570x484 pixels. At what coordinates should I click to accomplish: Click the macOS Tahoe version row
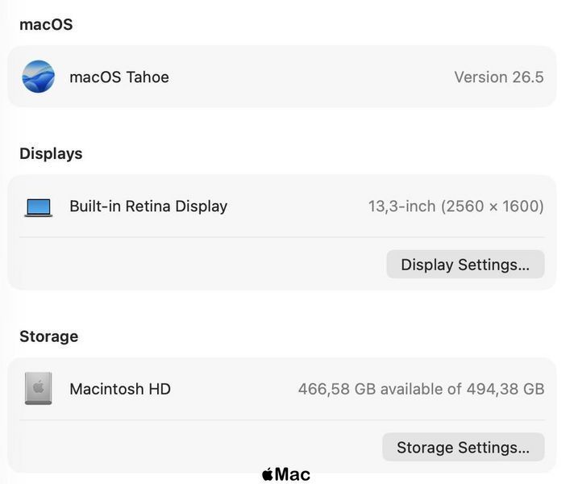click(282, 77)
